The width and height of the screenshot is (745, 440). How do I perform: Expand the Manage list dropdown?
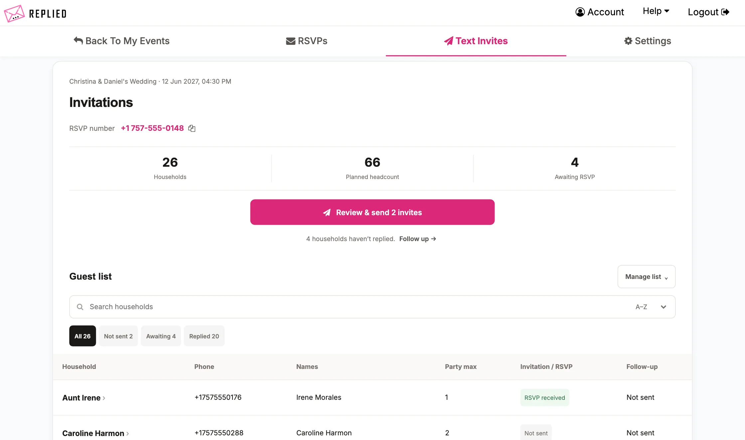coord(647,277)
